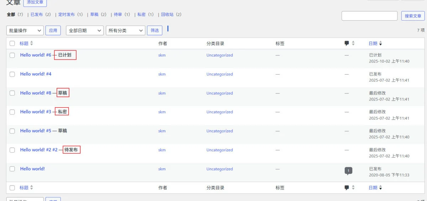Viewport: 427px width, 201px height.
Task: Show 私密 private posts
Action: 142,15
